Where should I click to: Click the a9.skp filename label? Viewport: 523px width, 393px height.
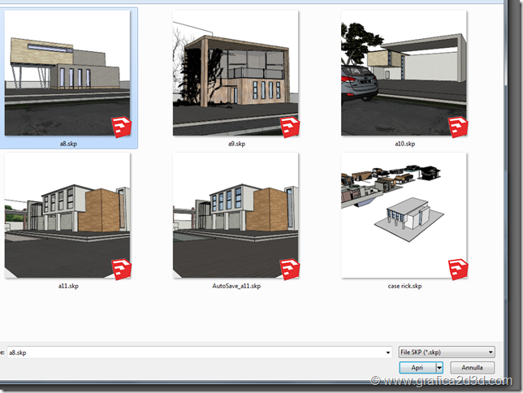(x=236, y=144)
